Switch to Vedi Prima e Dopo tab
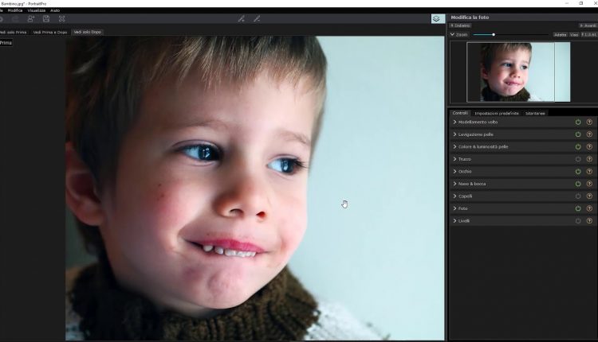This screenshot has width=598, height=342. pyautogui.click(x=50, y=33)
